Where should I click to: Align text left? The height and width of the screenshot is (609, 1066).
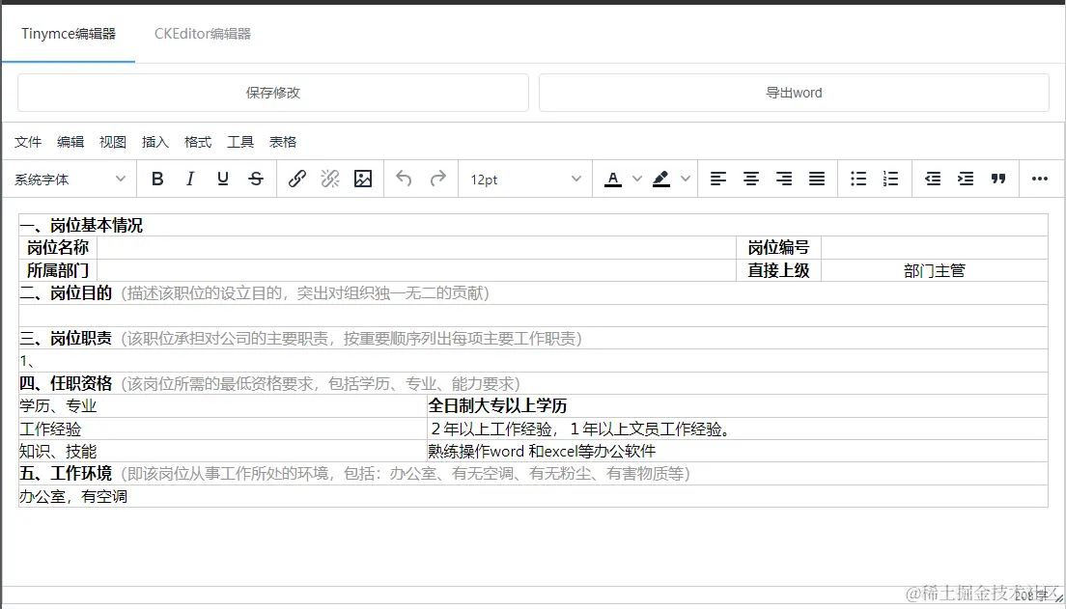718,180
